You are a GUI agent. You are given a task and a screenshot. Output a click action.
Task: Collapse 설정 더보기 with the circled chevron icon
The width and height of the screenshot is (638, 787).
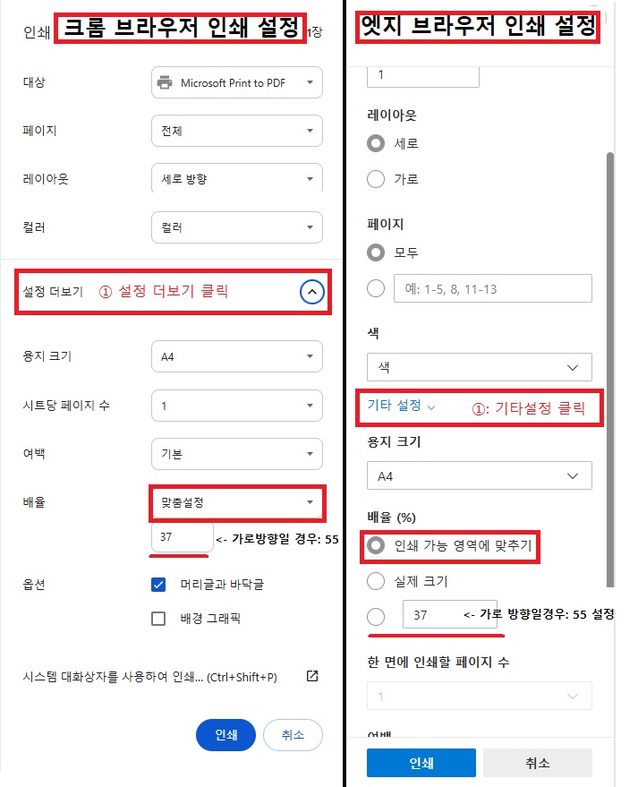(312, 292)
